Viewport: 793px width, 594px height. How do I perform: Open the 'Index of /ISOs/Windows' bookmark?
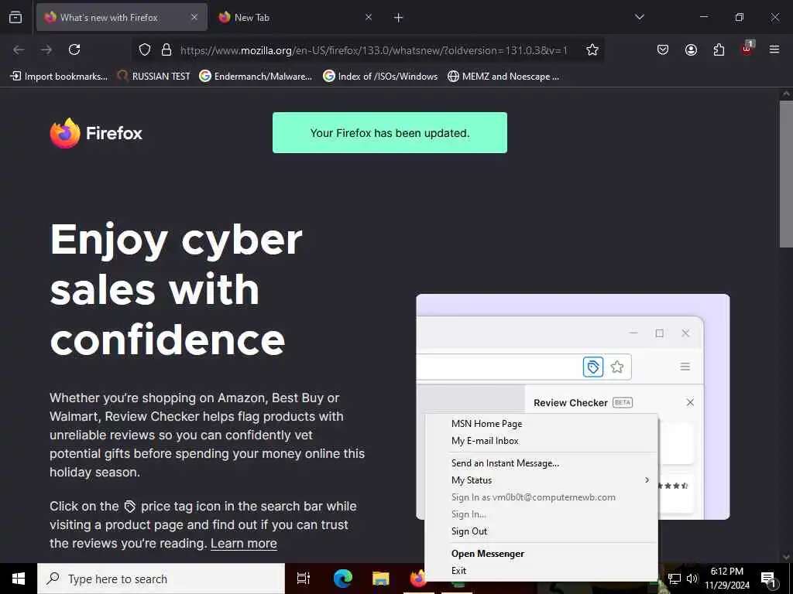(380, 77)
